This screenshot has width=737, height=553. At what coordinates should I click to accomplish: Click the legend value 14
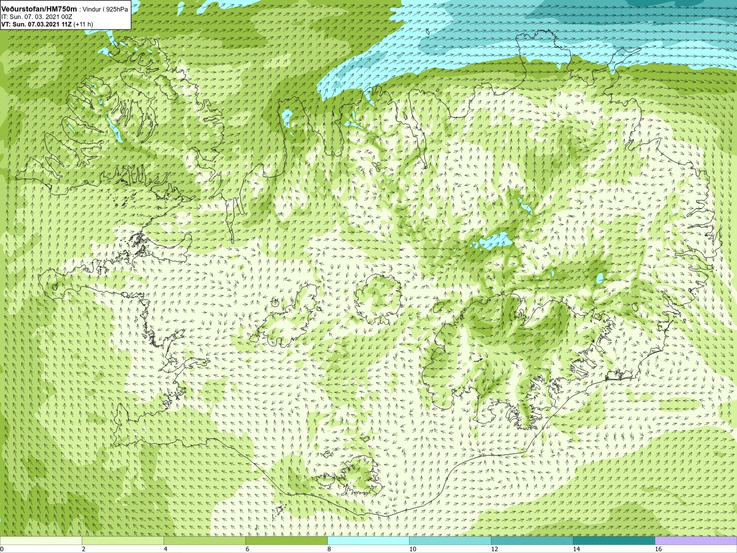click(576, 549)
